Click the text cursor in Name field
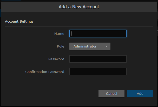 (x=71, y=34)
